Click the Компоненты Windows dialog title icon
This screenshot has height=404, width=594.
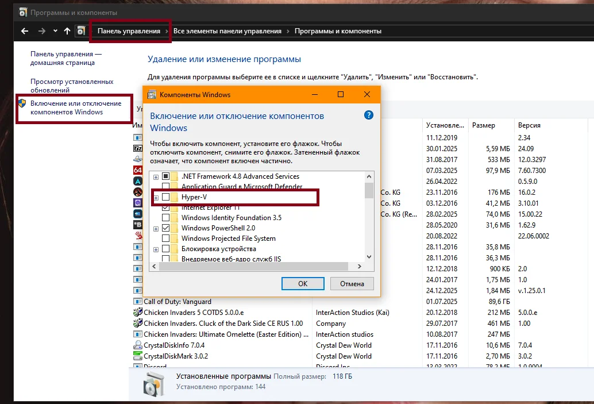coord(152,95)
